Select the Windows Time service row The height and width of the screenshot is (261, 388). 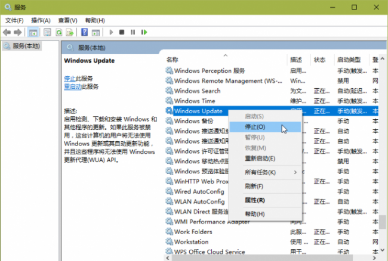click(272, 101)
